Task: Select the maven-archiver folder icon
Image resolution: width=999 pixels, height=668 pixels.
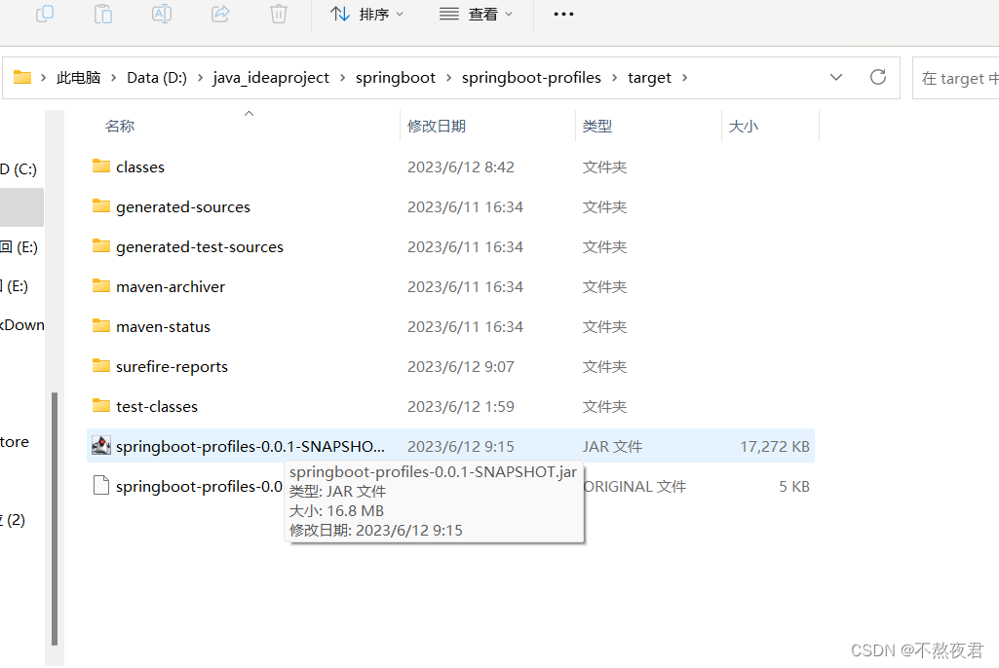Action: (101, 286)
